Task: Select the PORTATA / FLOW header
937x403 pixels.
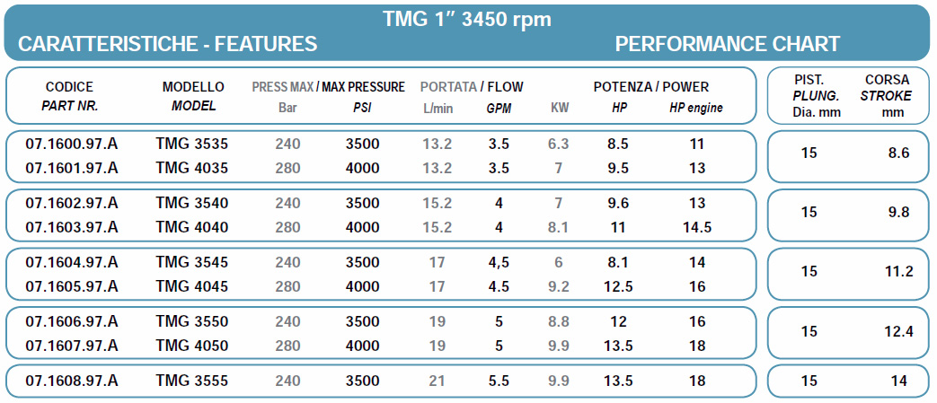Action: (x=472, y=87)
